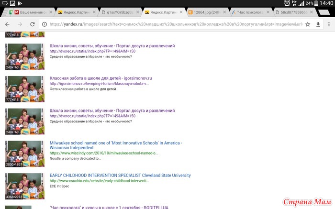The height and width of the screenshot is (209, 335).
Task: Close the 'Ваше мнение о' tab
Action: tap(51, 12)
